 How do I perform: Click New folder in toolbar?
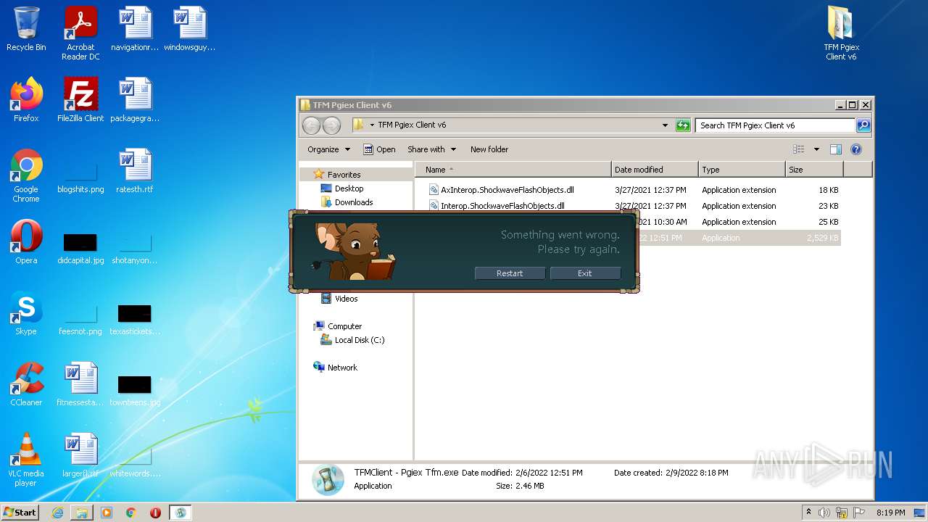tap(489, 149)
